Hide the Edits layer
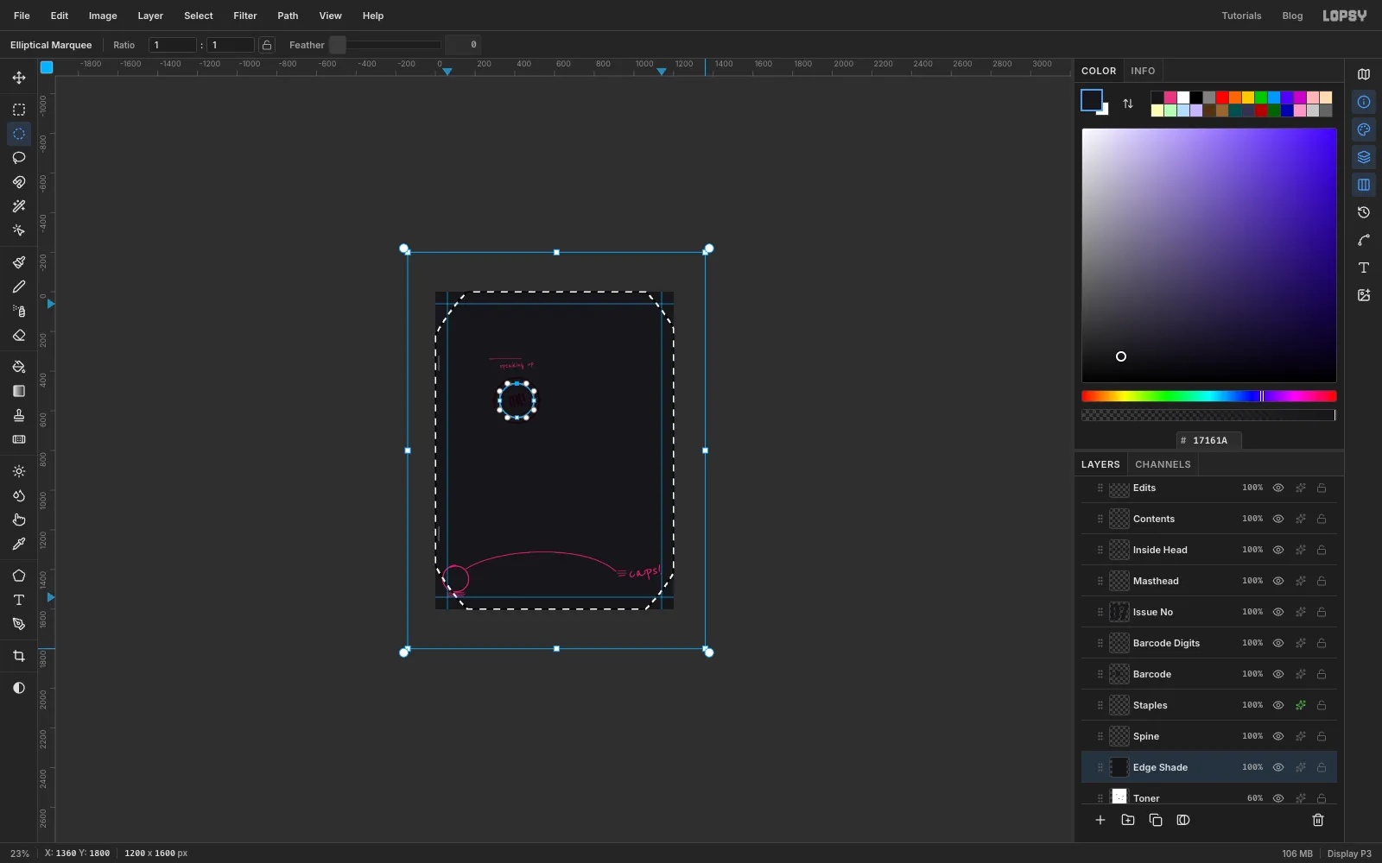This screenshot has height=863, width=1382. pos(1278,488)
